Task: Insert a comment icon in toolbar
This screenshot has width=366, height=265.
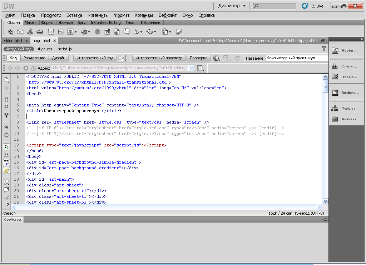Action: 127,32
